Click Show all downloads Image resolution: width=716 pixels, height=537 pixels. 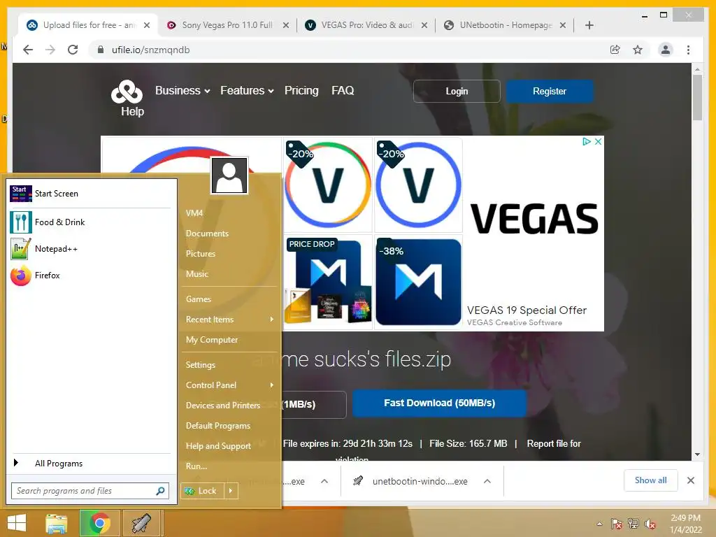point(650,480)
